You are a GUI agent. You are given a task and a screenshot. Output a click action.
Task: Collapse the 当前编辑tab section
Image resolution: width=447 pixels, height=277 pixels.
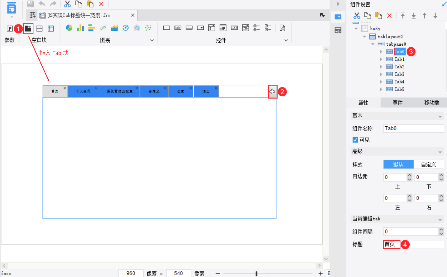(x=440, y=220)
